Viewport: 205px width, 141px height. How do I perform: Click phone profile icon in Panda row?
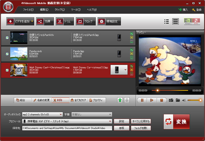click(119, 54)
